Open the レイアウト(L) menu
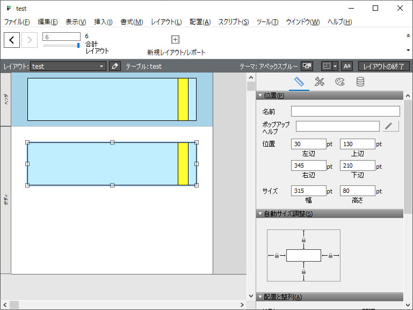Viewport: 413px width, 310px height. click(166, 22)
